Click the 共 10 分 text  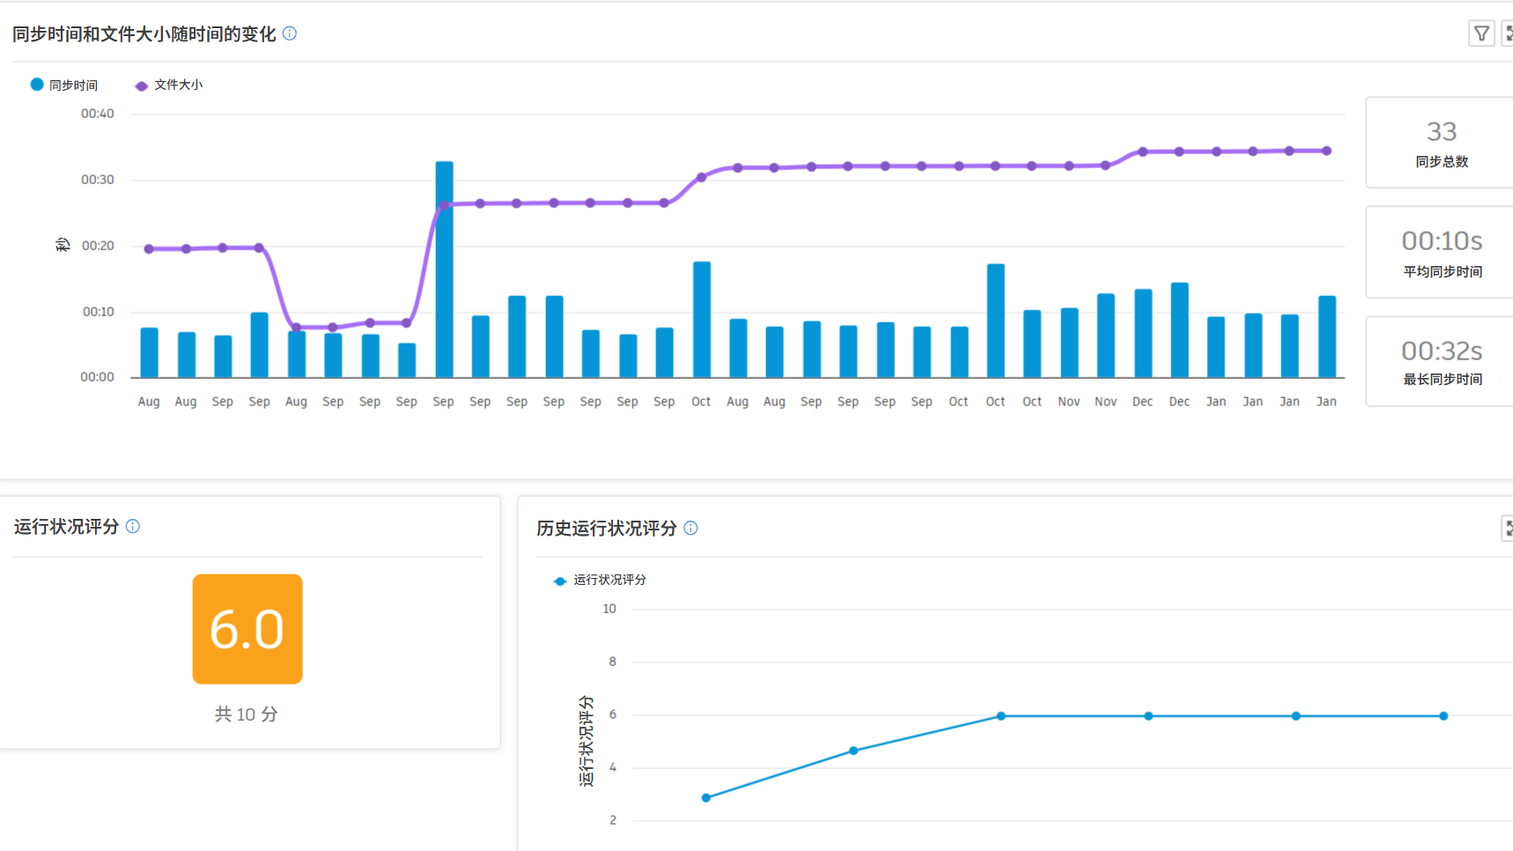tap(247, 714)
